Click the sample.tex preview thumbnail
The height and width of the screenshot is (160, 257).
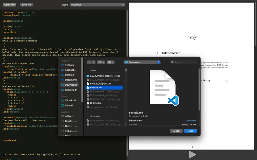point(164,88)
